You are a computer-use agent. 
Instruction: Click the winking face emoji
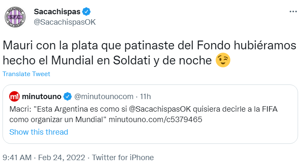click(x=223, y=60)
